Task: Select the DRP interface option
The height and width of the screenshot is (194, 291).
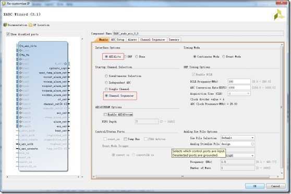Action: tap(126, 57)
